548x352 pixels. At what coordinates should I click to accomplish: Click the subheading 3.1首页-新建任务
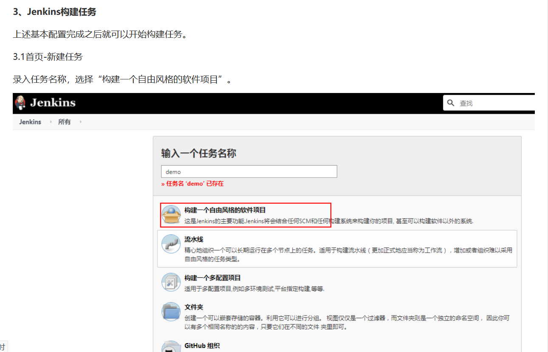coord(48,56)
